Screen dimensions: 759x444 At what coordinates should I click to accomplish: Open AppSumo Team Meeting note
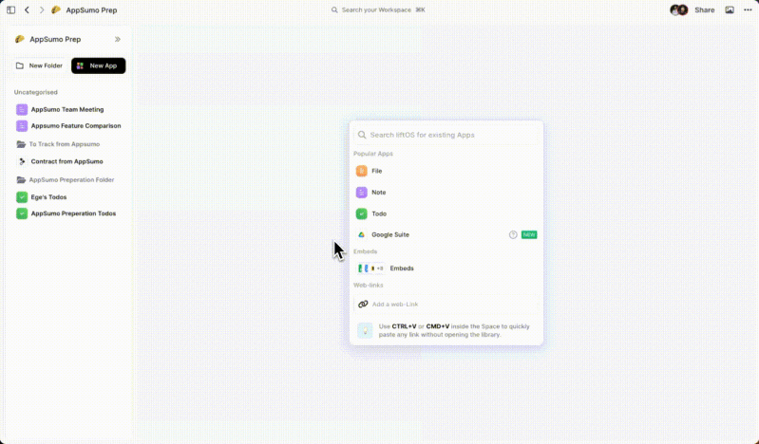click(67, 109)
